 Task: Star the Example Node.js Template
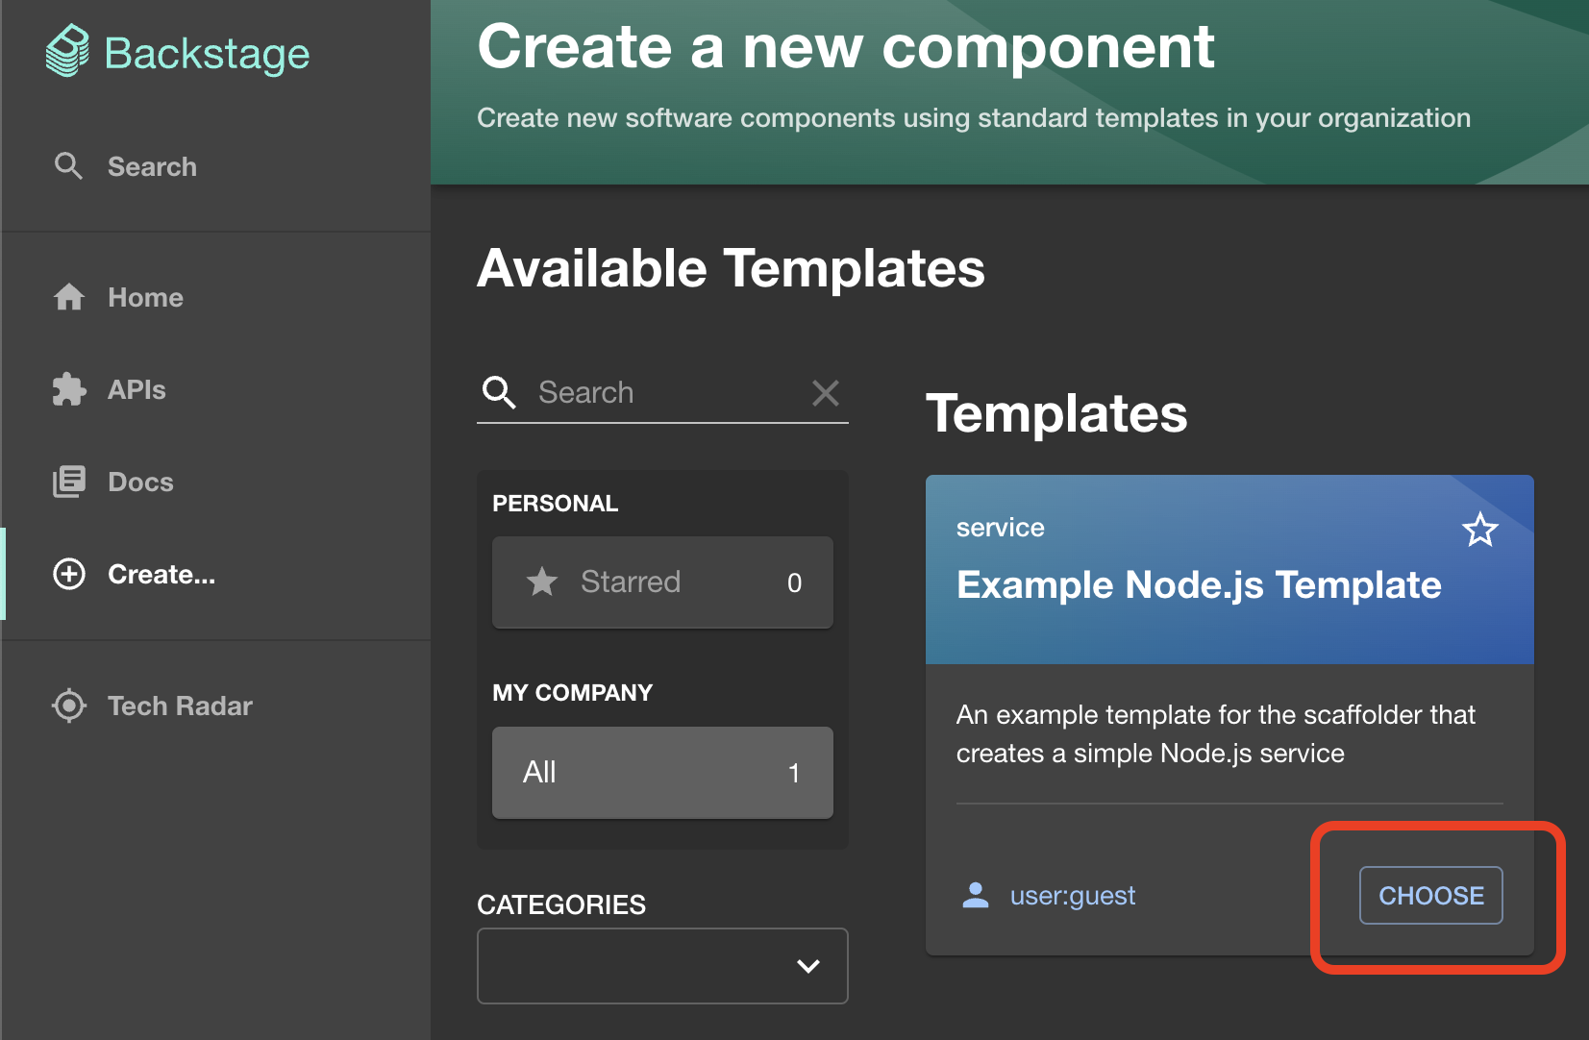click(1479, 530)
